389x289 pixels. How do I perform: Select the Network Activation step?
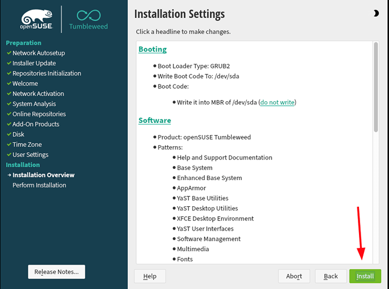click(x=38, y=93)
